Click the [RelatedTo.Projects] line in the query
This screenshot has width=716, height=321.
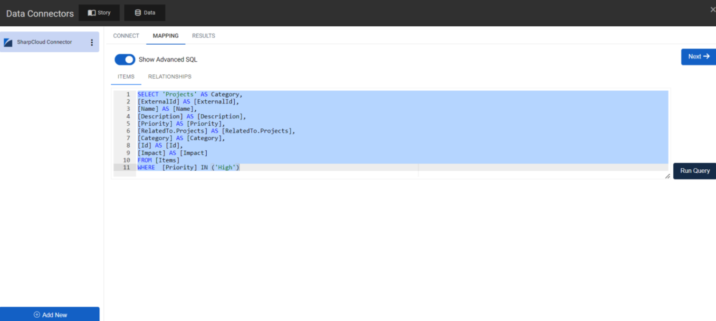pyautogui.click(x=216, y=131)
